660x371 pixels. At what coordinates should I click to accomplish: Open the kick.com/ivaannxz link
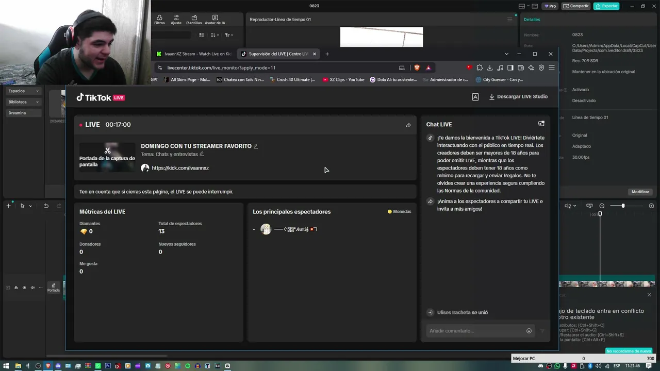pyautogui.click(x=180, y=168)
